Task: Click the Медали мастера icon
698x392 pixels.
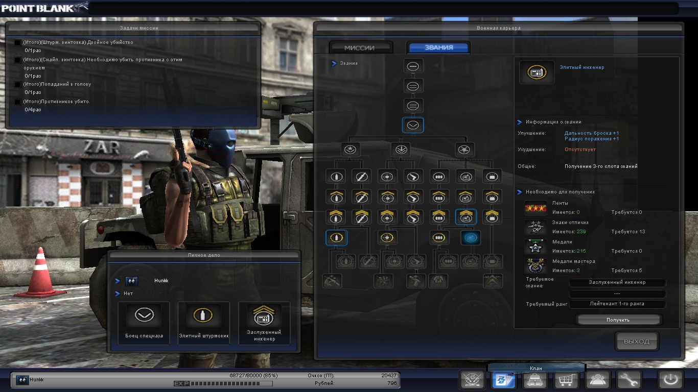Action: coord(536,266)
